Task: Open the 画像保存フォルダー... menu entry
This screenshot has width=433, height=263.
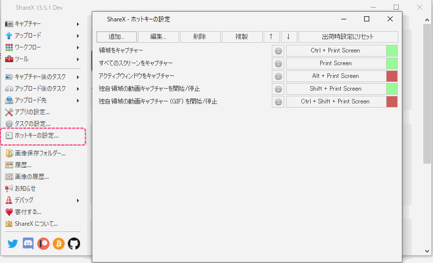Action: click(40, 153)
